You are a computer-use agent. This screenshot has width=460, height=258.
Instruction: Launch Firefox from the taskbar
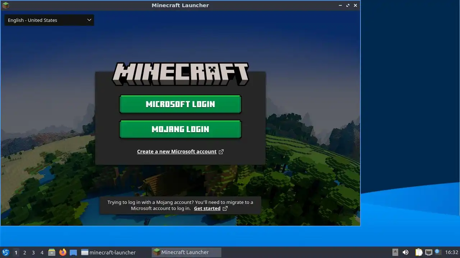(x=63, y=252)
